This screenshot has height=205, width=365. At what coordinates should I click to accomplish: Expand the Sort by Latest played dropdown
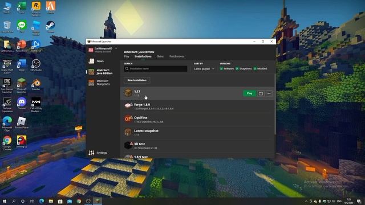(204, 69)
